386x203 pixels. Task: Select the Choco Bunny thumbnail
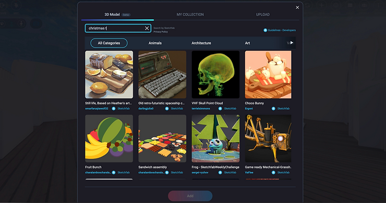coord(268,74)
